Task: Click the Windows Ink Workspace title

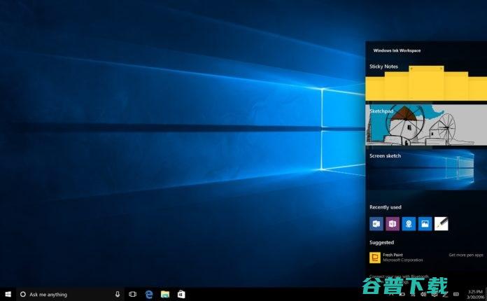Action: (397, 50)
